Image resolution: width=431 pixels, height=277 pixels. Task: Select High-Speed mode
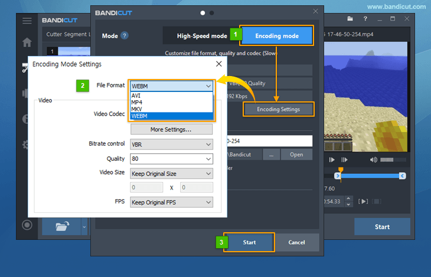point(202,35)
